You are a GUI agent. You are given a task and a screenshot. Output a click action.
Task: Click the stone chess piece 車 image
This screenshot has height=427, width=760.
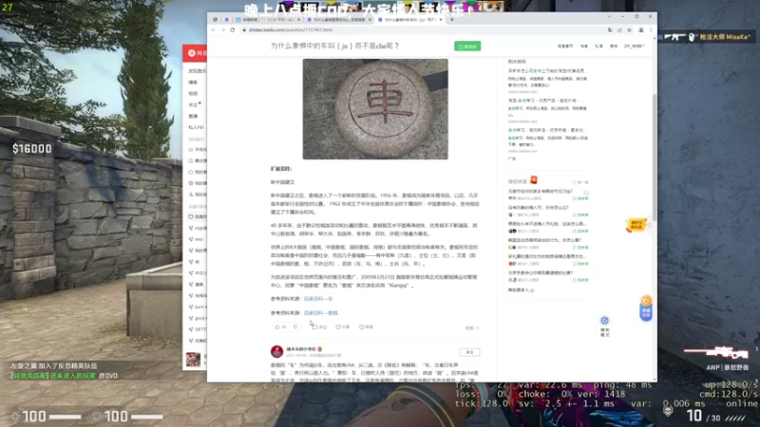(x=375, y=109)
